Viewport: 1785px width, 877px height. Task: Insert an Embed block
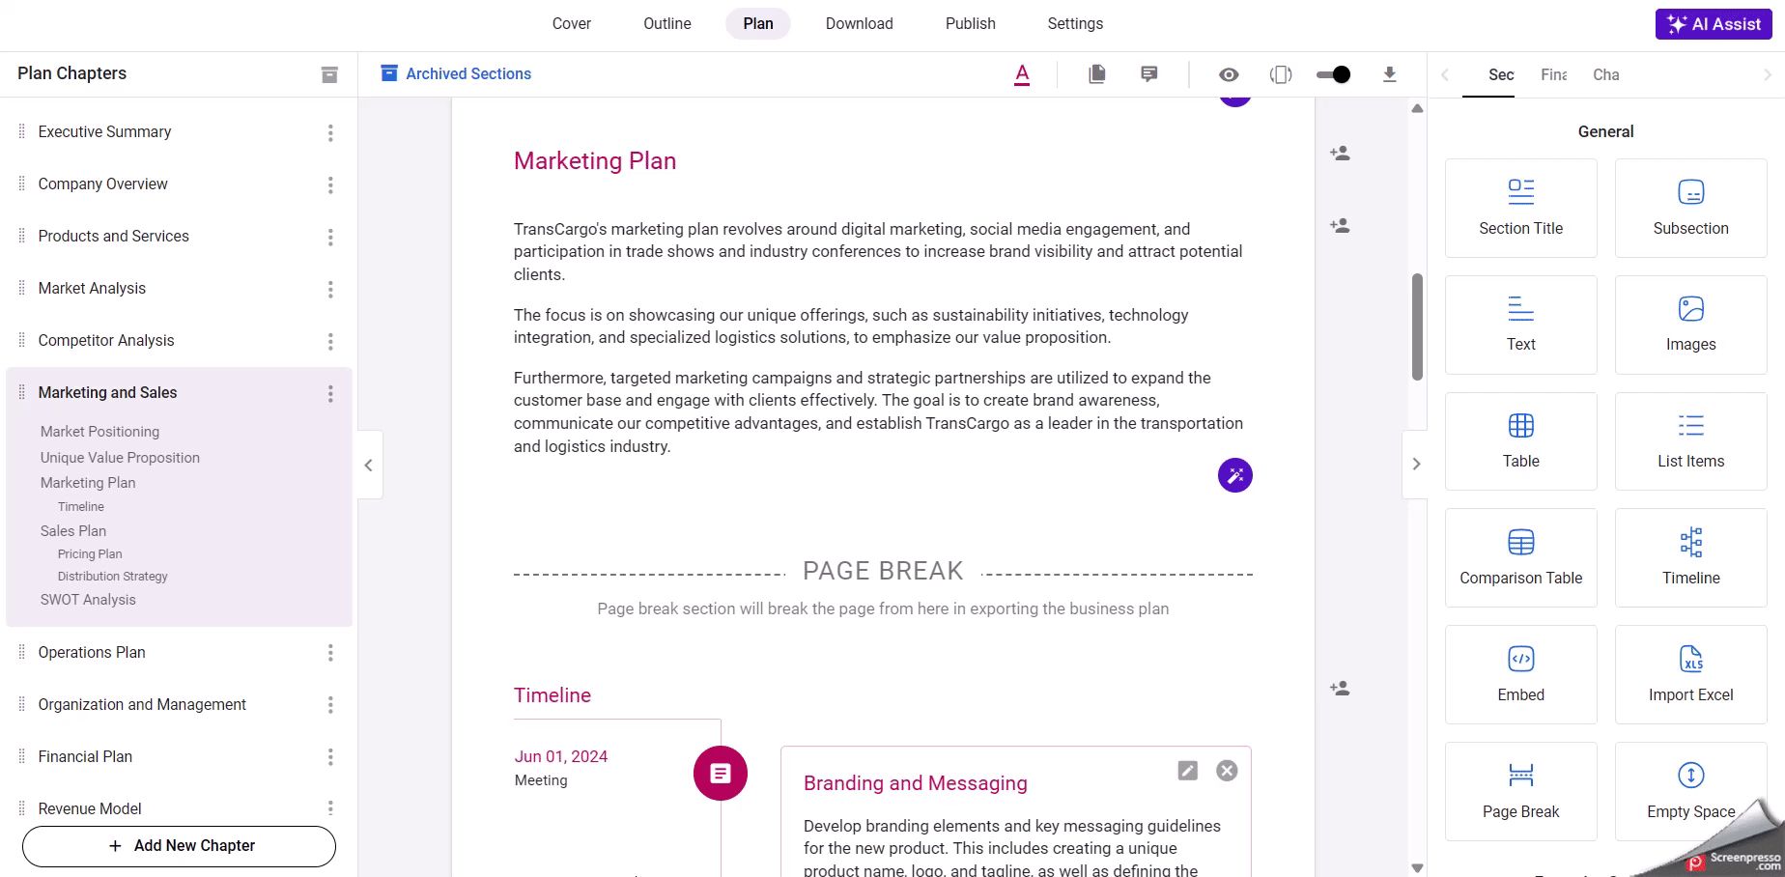1521,674
